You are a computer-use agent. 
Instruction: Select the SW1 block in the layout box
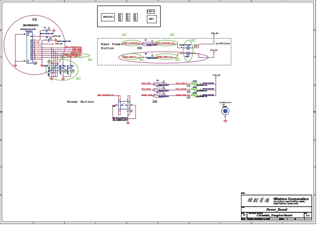click(x=151, y=19)
